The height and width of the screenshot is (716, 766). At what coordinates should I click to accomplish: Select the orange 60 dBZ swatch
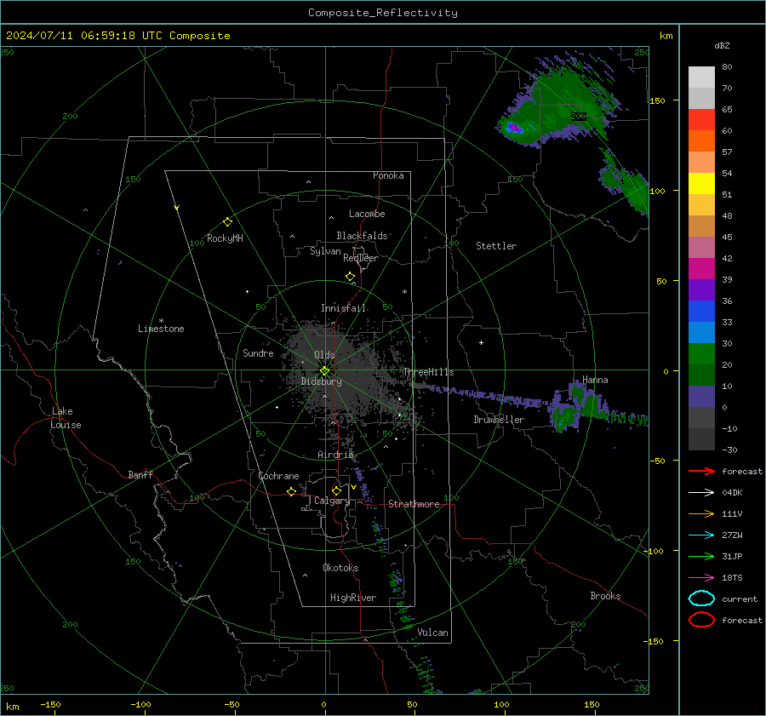[x=701, y=140]
